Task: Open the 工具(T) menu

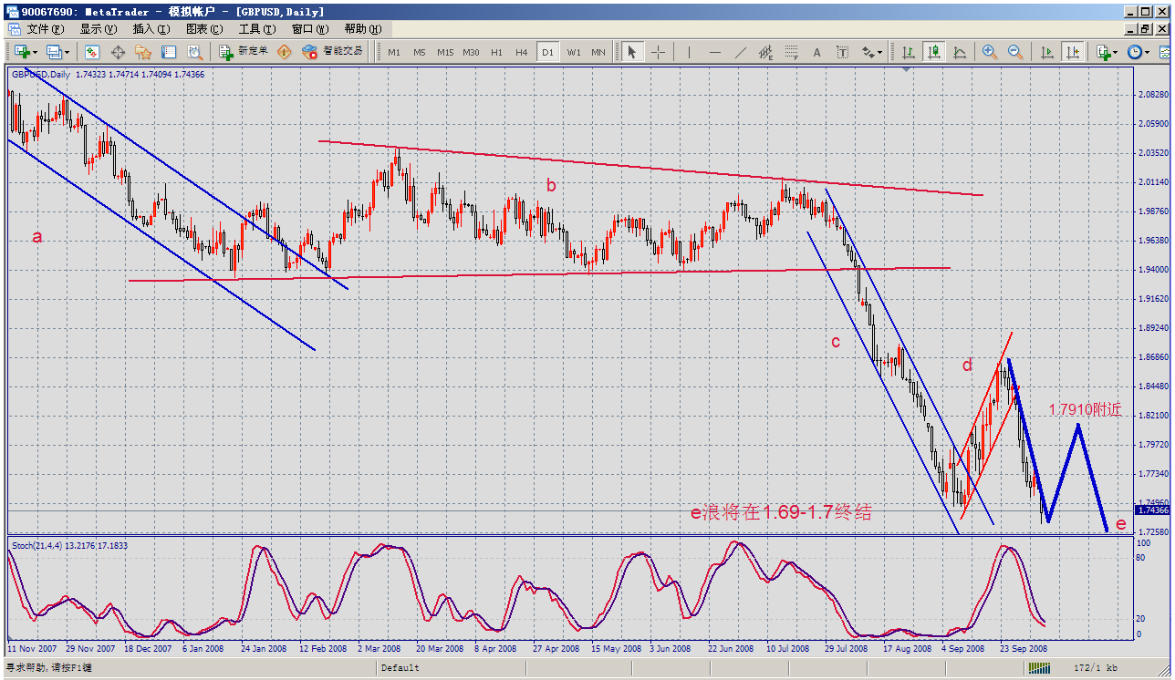Action: 256,28
